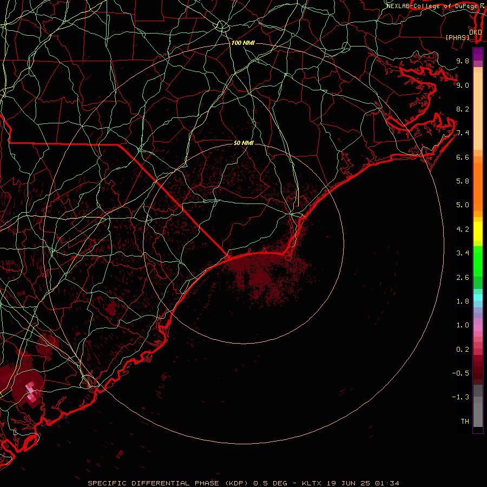Screen dimensions: 487x487
Task: Pick the gray bottom legend swatch
Action: click(x=478, y=414)
